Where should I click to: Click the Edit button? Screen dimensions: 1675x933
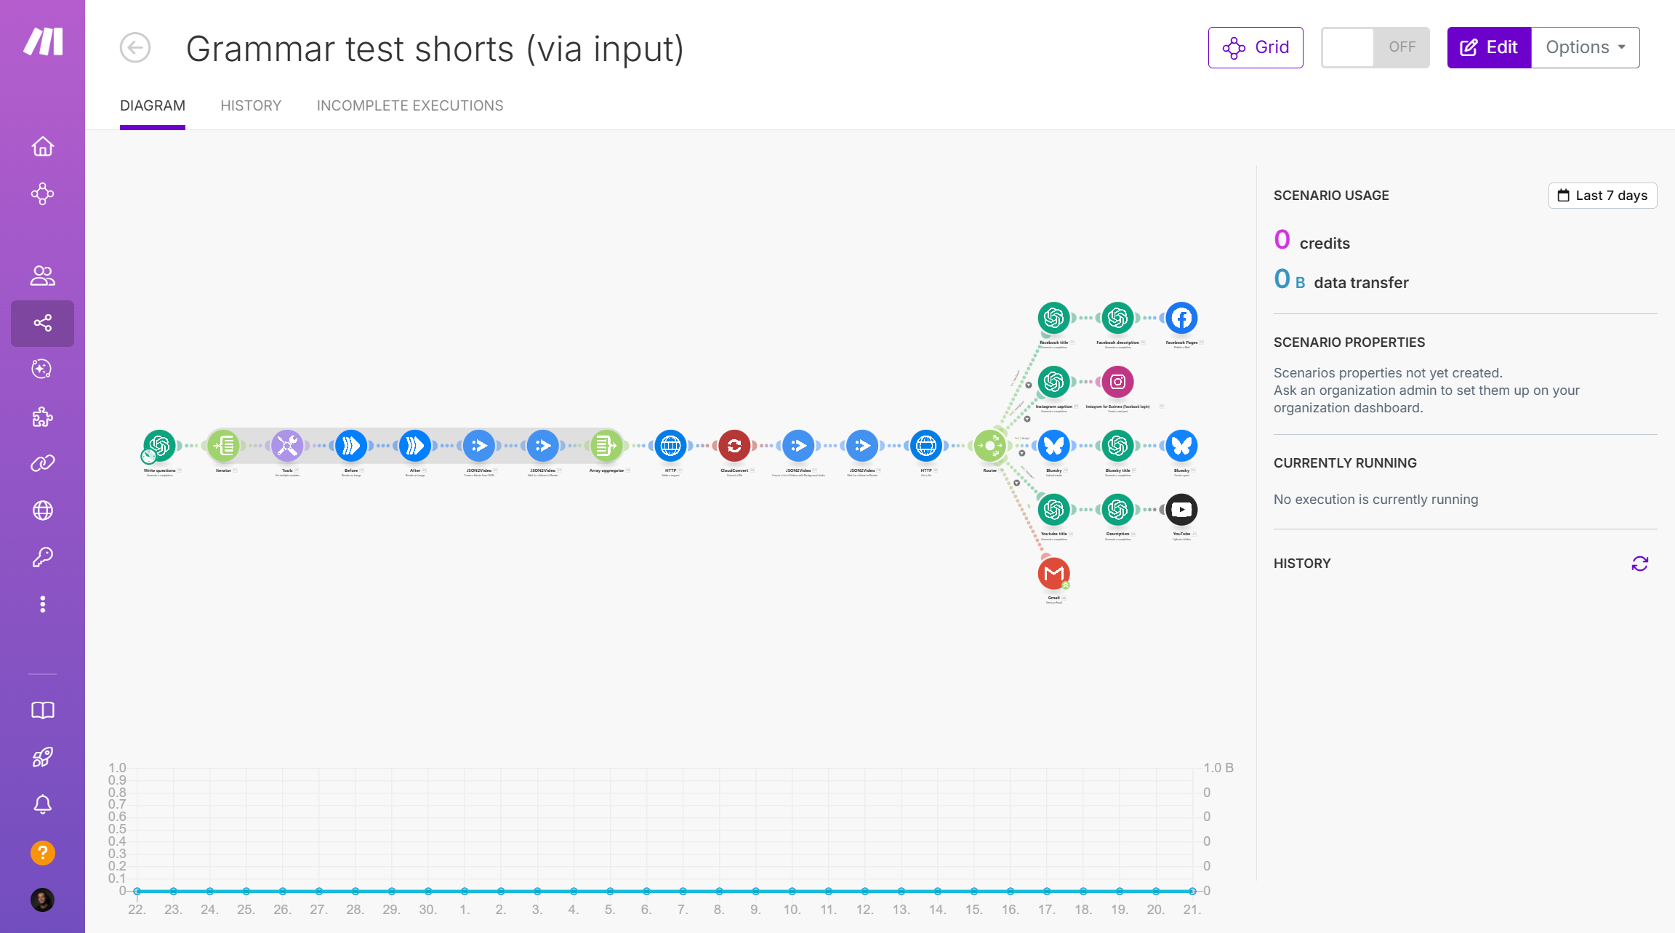(x=1489, y=47)
